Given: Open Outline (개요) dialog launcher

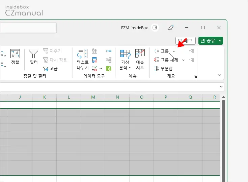Looking at the screenshot, I should pyautogui.click(x=195, y=76).
